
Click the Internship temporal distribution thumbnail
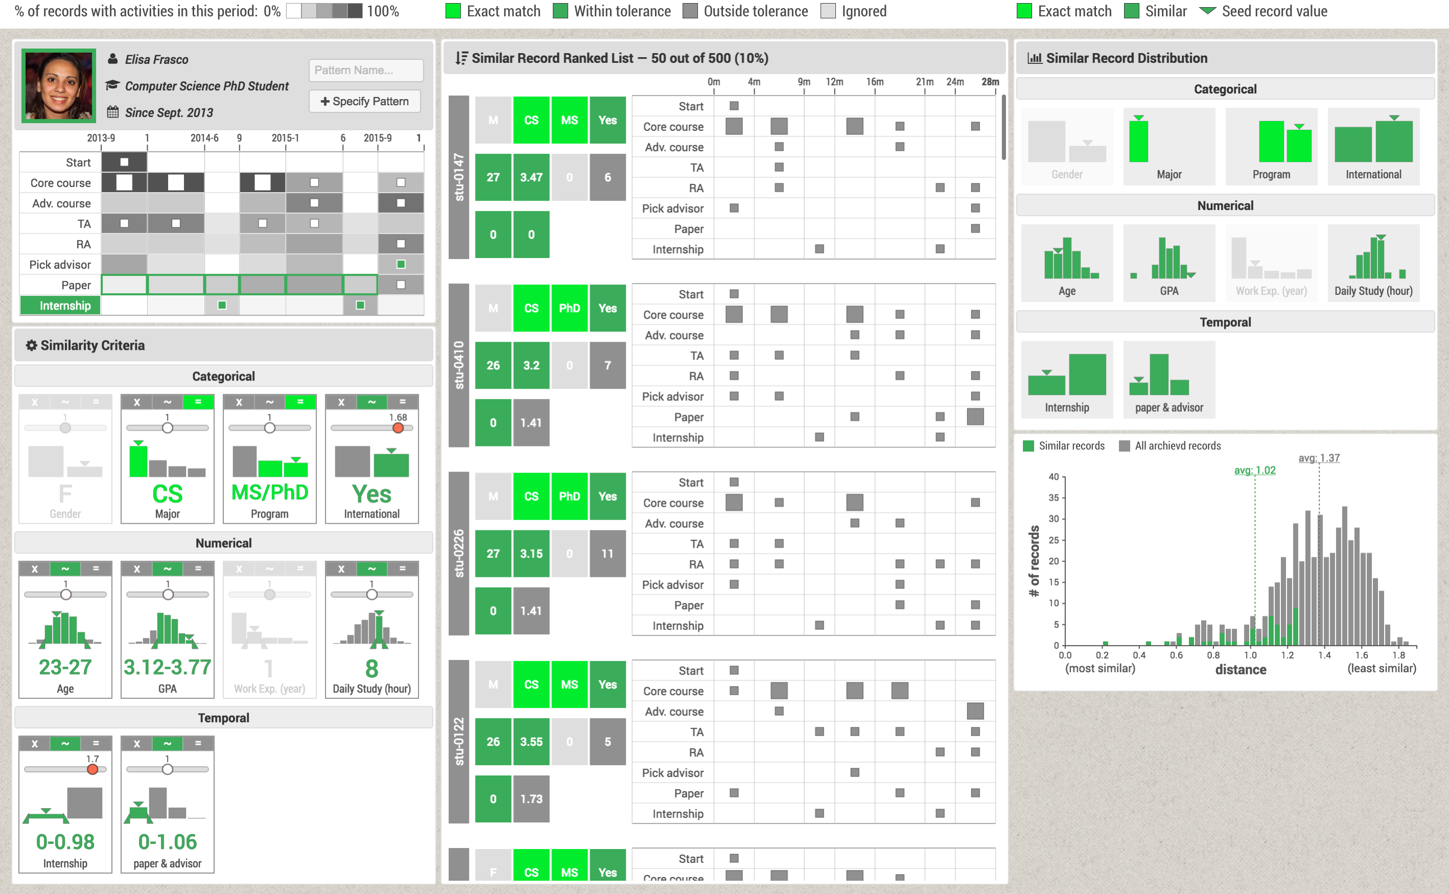pyautogui.click(x=1066, y=379)
